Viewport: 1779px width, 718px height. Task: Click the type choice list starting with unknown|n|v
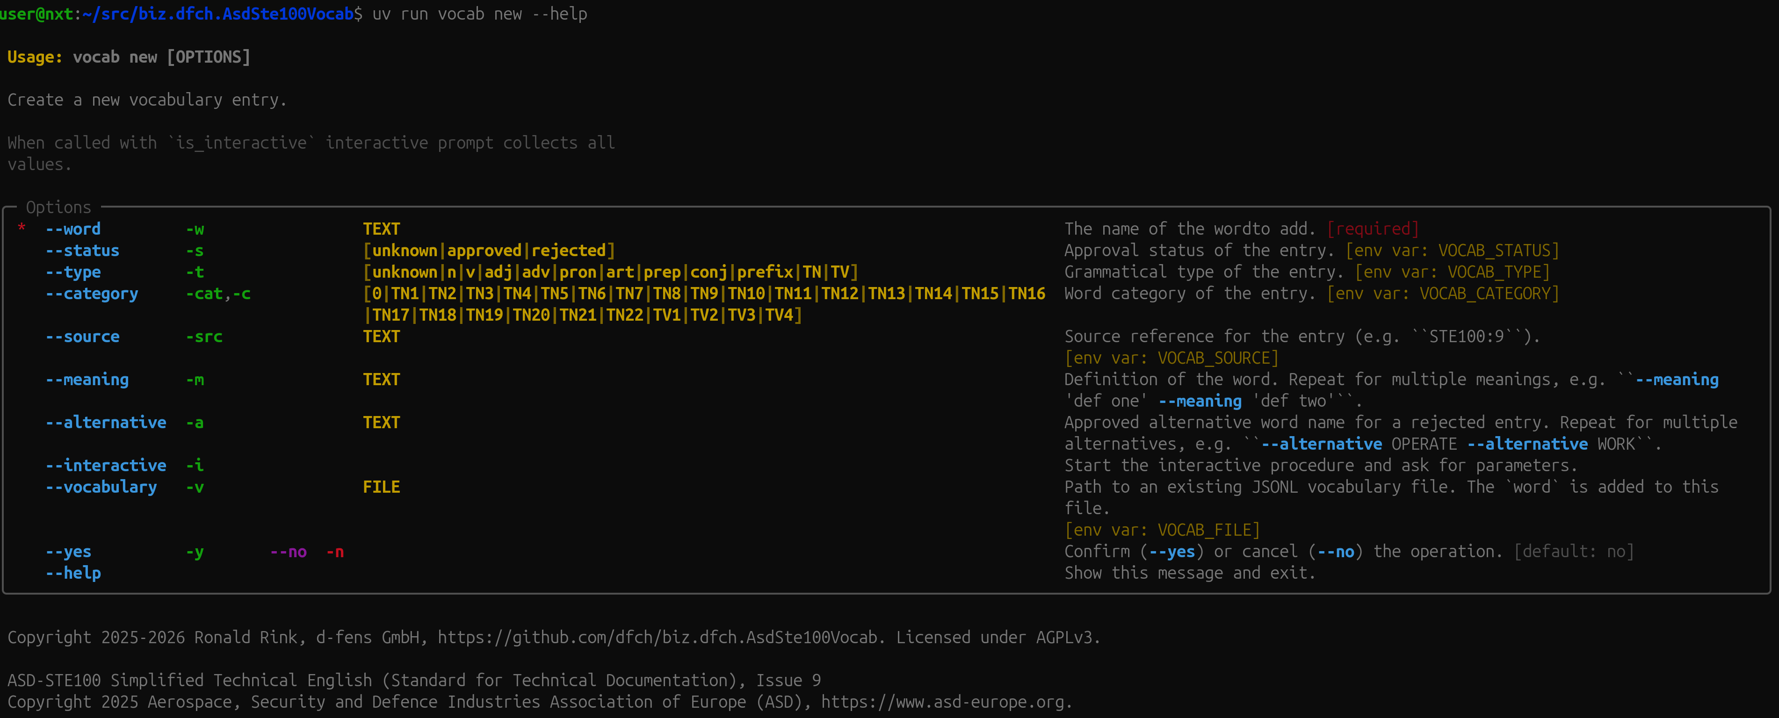pos(610,272)
